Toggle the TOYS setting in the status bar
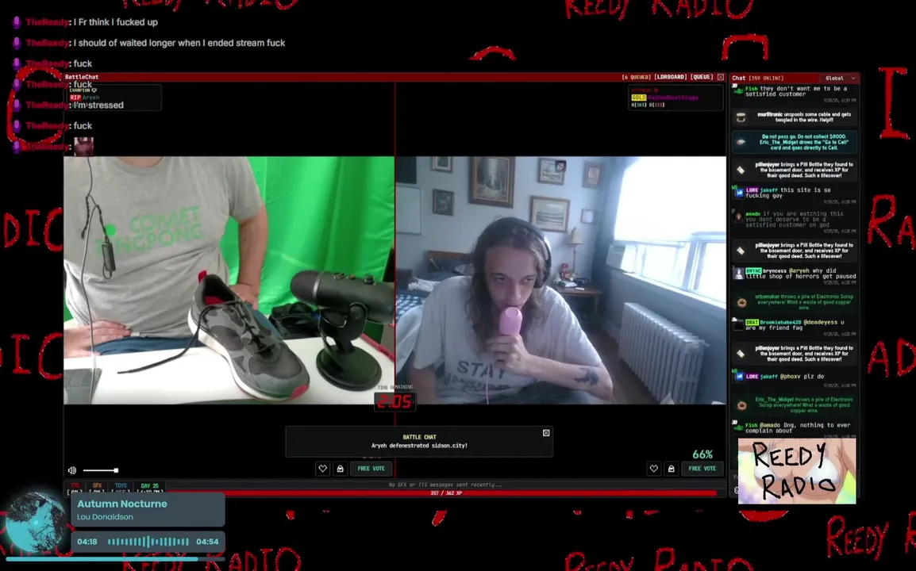Screen dimensions: 916x571 coord(121,489)
